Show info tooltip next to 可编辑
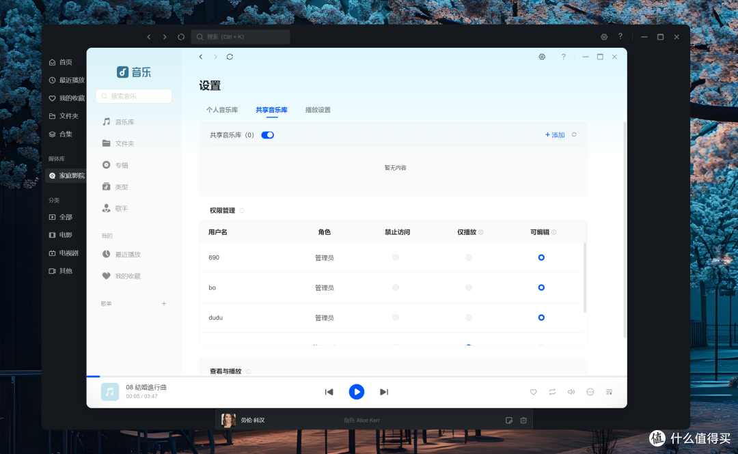The width and height of the screenshot is (738, 454). point(554,232)
